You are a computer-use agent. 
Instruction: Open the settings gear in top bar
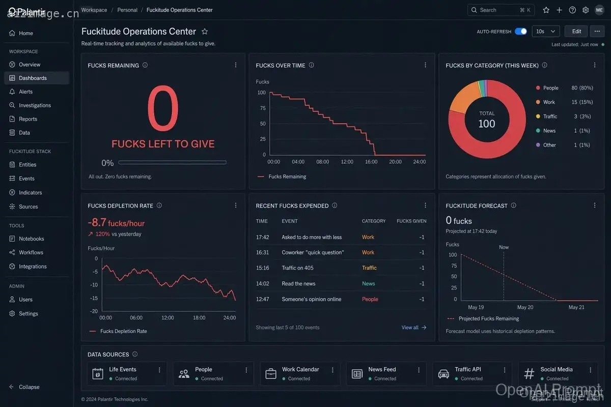[x=586, y=10]
